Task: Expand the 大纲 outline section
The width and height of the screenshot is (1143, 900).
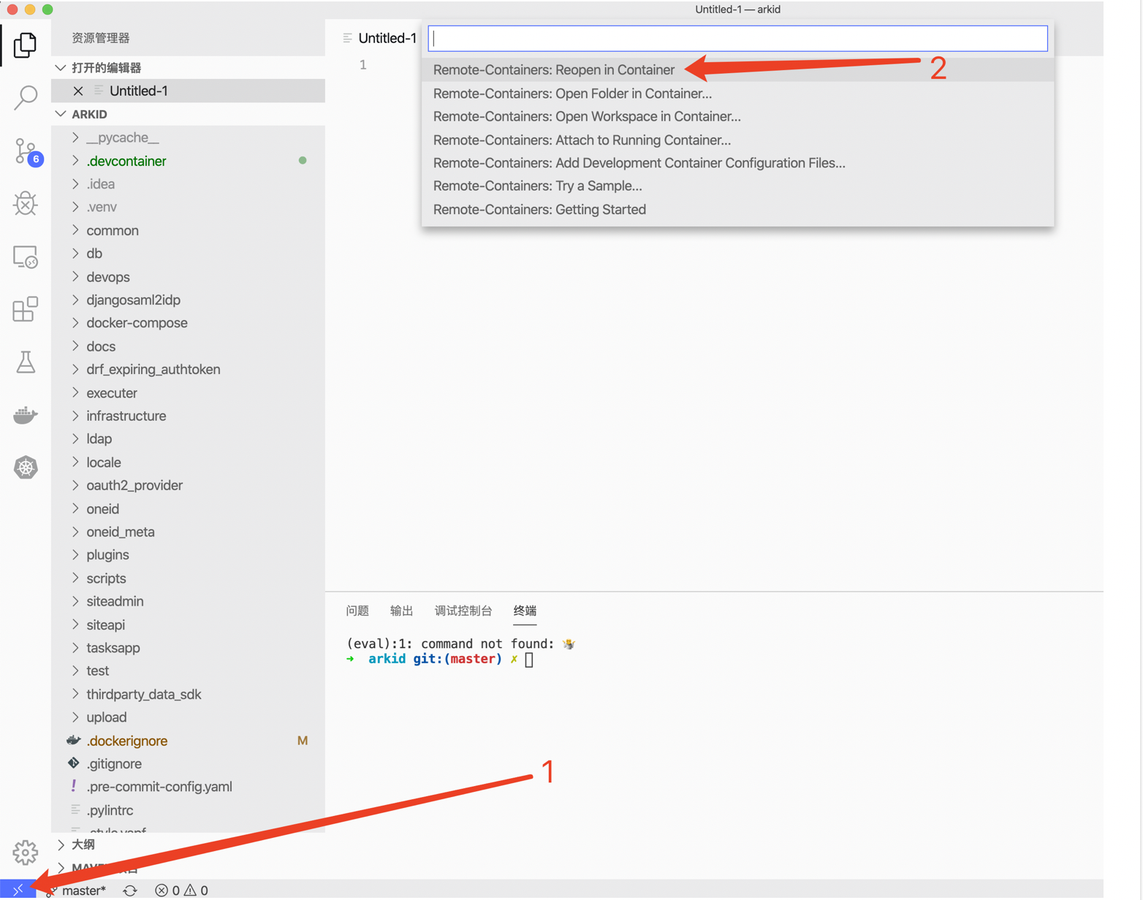Action: coord(188,844)
